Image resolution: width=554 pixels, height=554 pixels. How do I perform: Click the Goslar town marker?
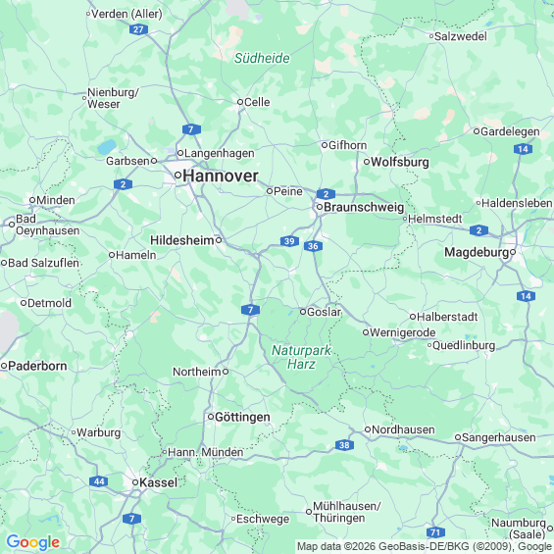(303, 312)
